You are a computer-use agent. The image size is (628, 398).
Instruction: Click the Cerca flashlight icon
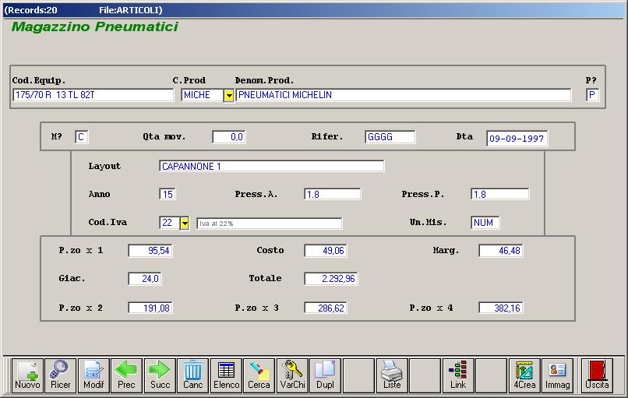click(259, 375)
